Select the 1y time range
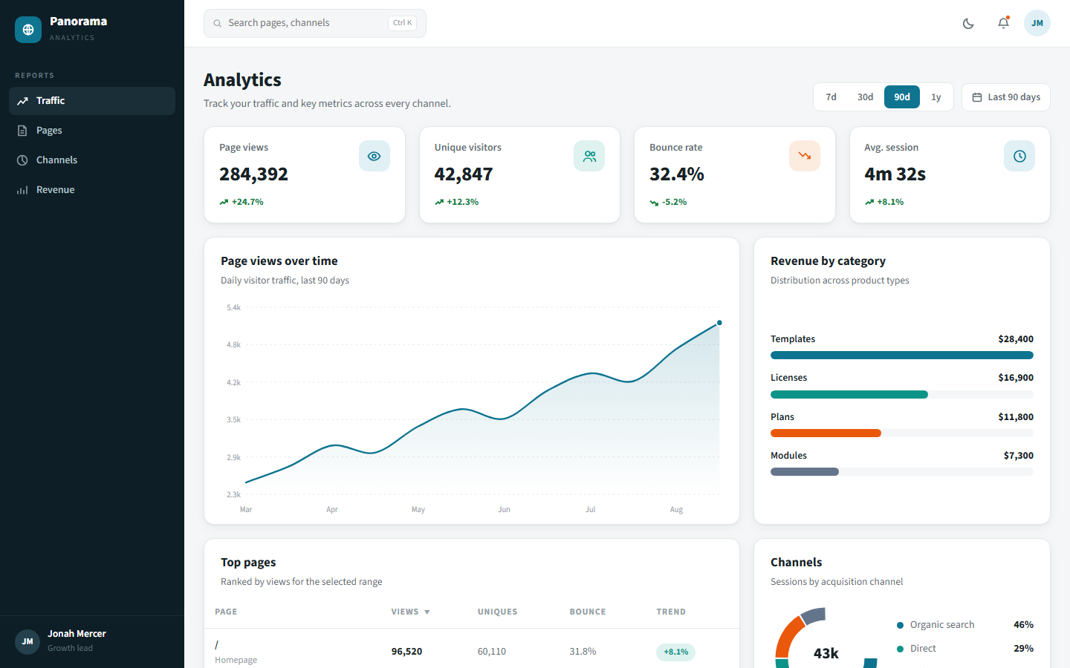This screenshot has height=668, width=1070. 936,97
